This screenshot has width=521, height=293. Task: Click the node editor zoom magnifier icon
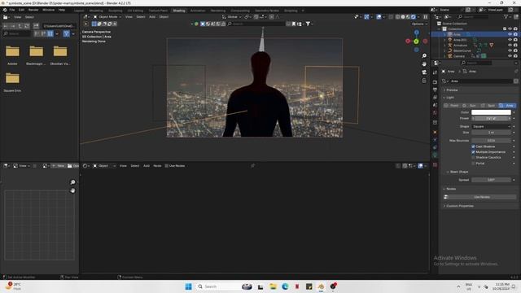pyautogui.click(x=72, y=182)
